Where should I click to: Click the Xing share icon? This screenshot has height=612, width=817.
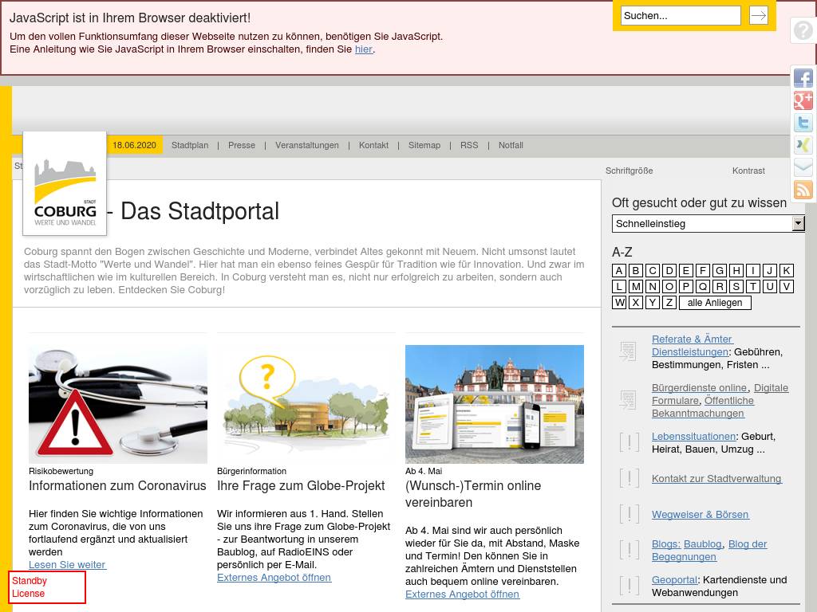(x=803, y=145)
